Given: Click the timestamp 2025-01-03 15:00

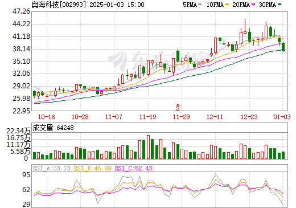Looking at the screenshot, I should coord(117,5).
